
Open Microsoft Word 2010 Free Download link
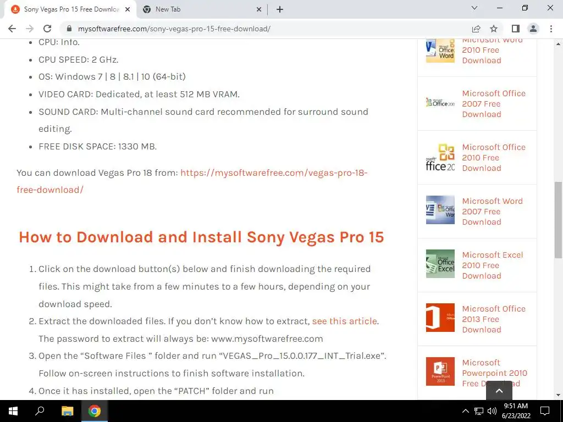pyautogui.click(x=492, y=50)
